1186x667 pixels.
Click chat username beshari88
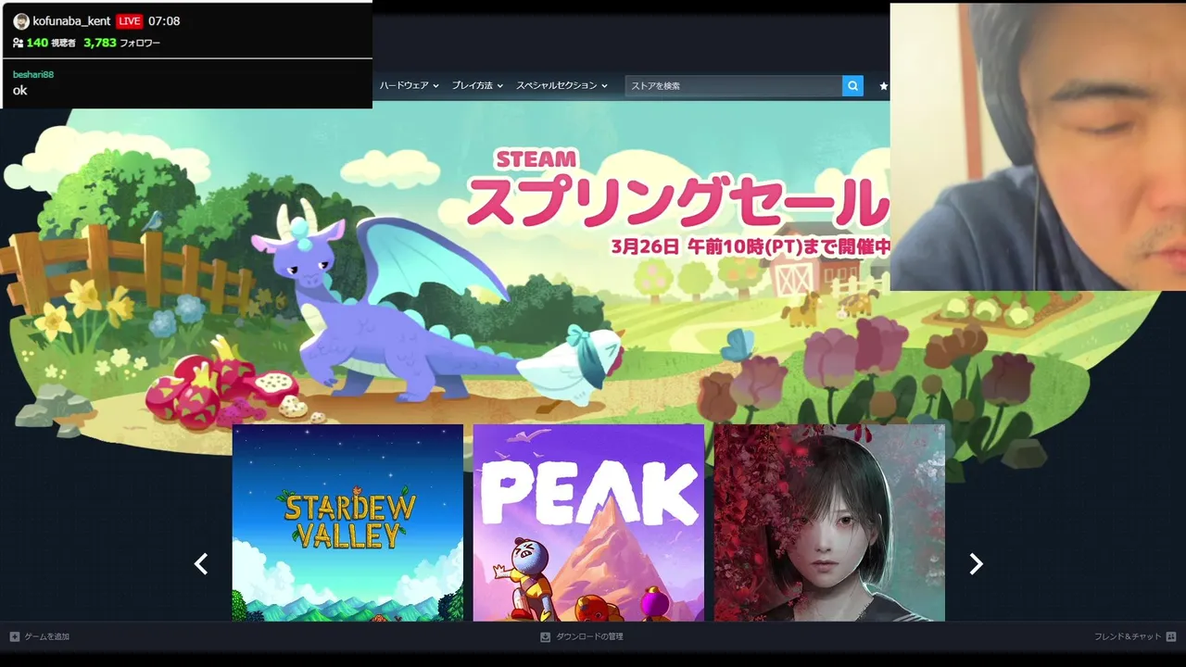33,74
